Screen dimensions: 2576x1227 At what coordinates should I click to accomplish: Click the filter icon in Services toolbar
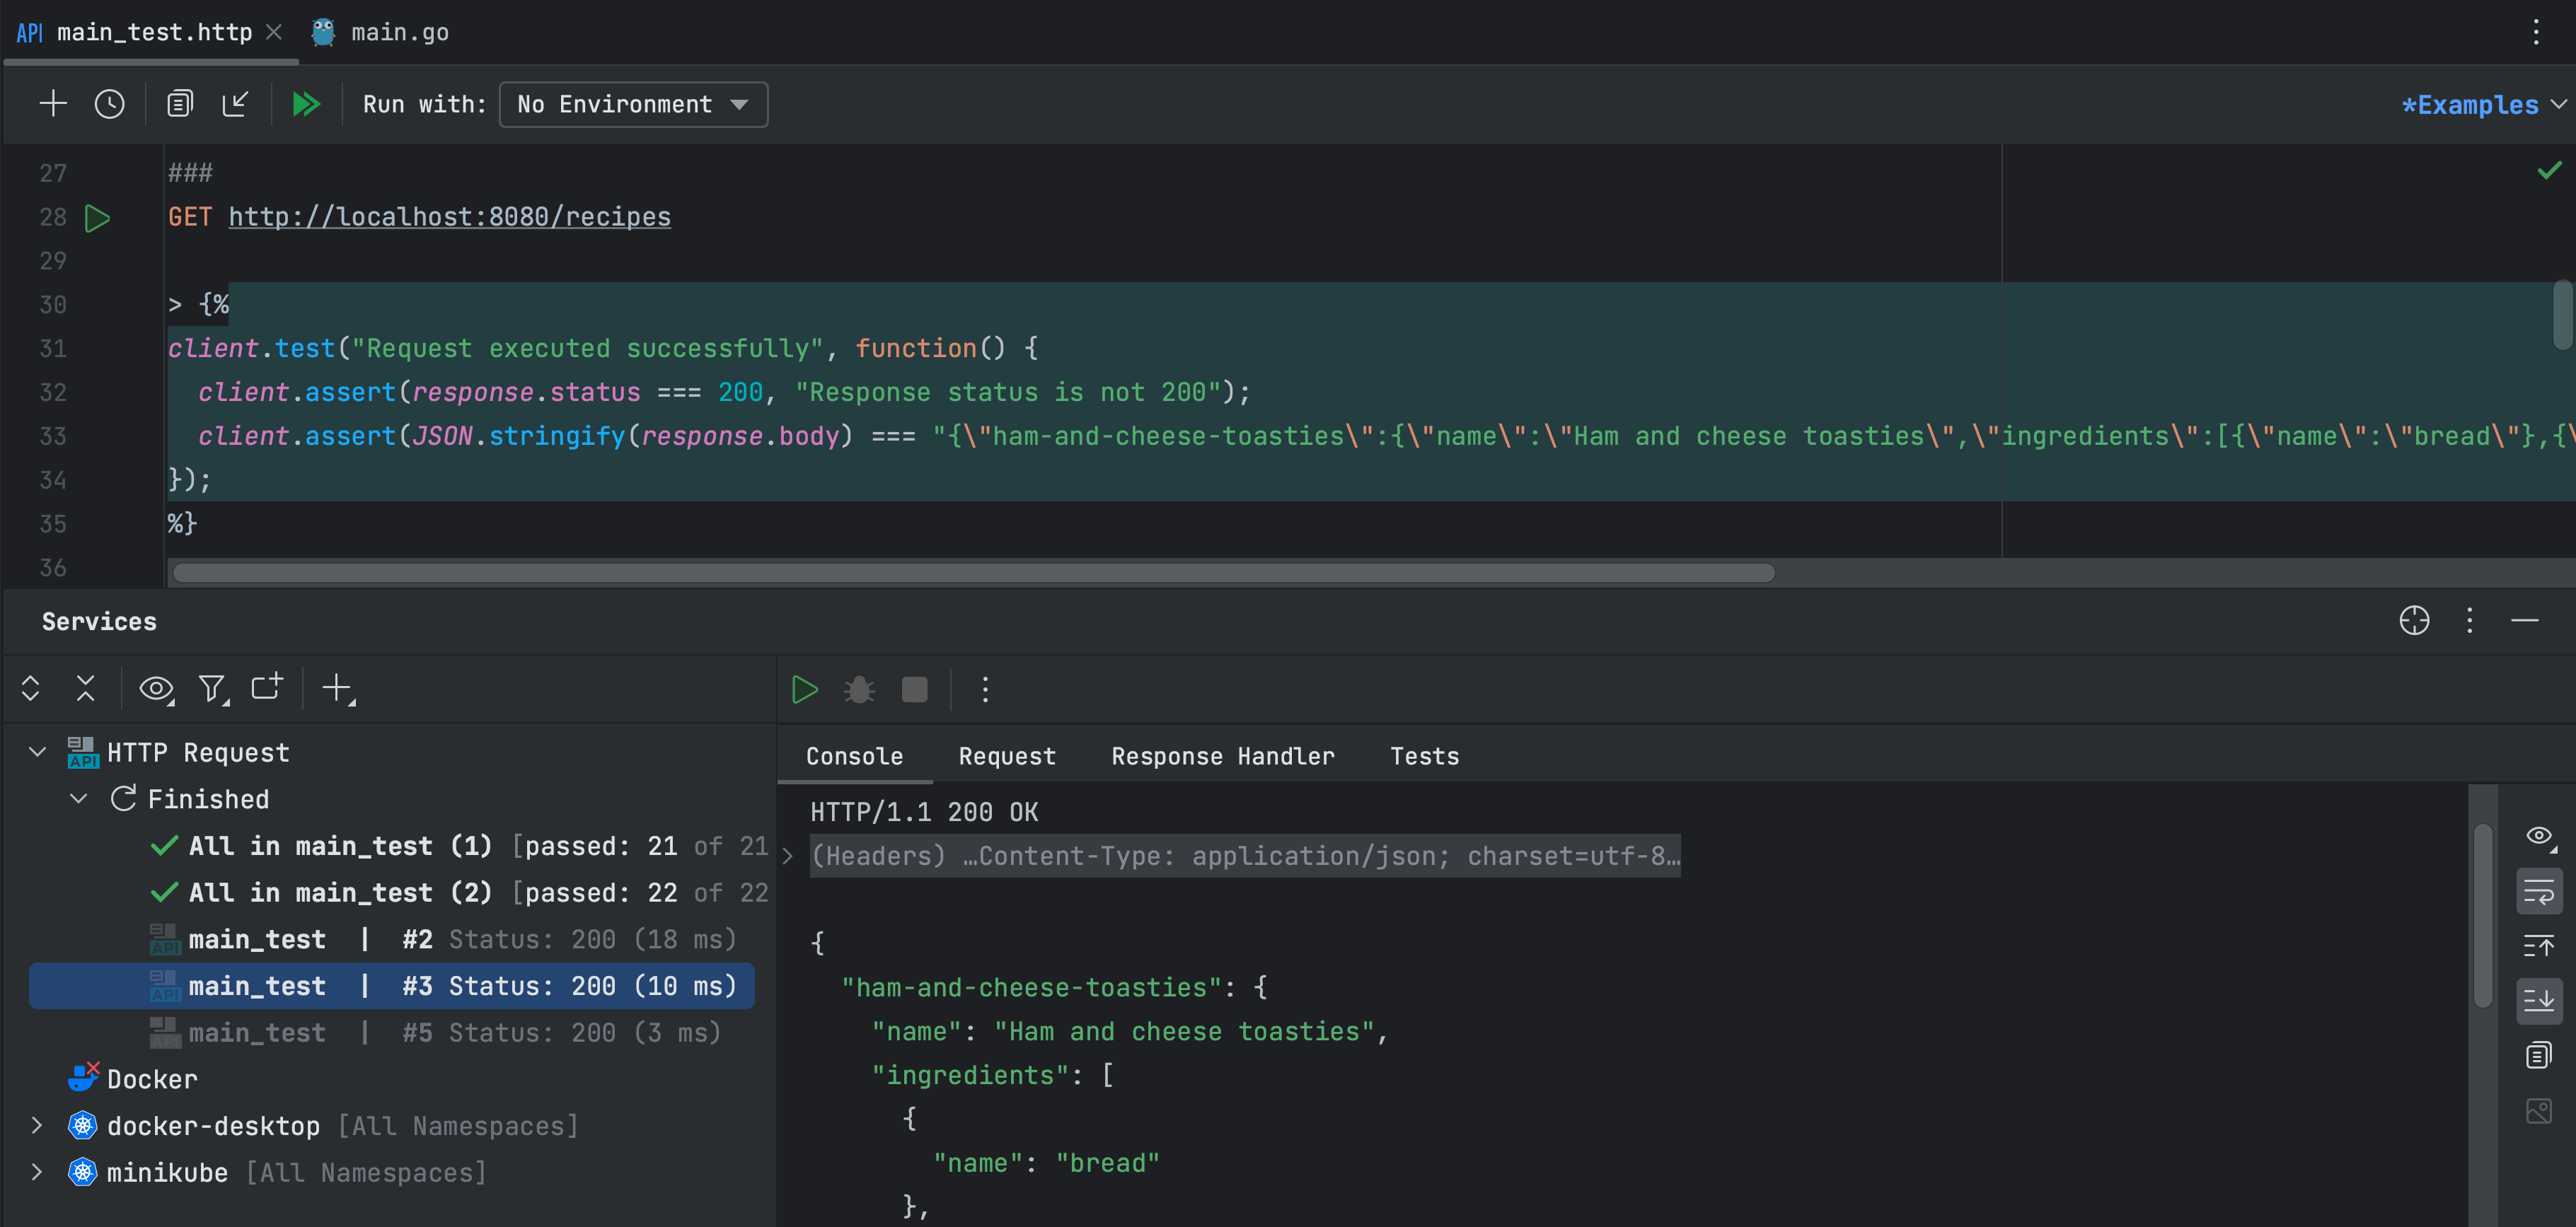click(x=211, y=688)
